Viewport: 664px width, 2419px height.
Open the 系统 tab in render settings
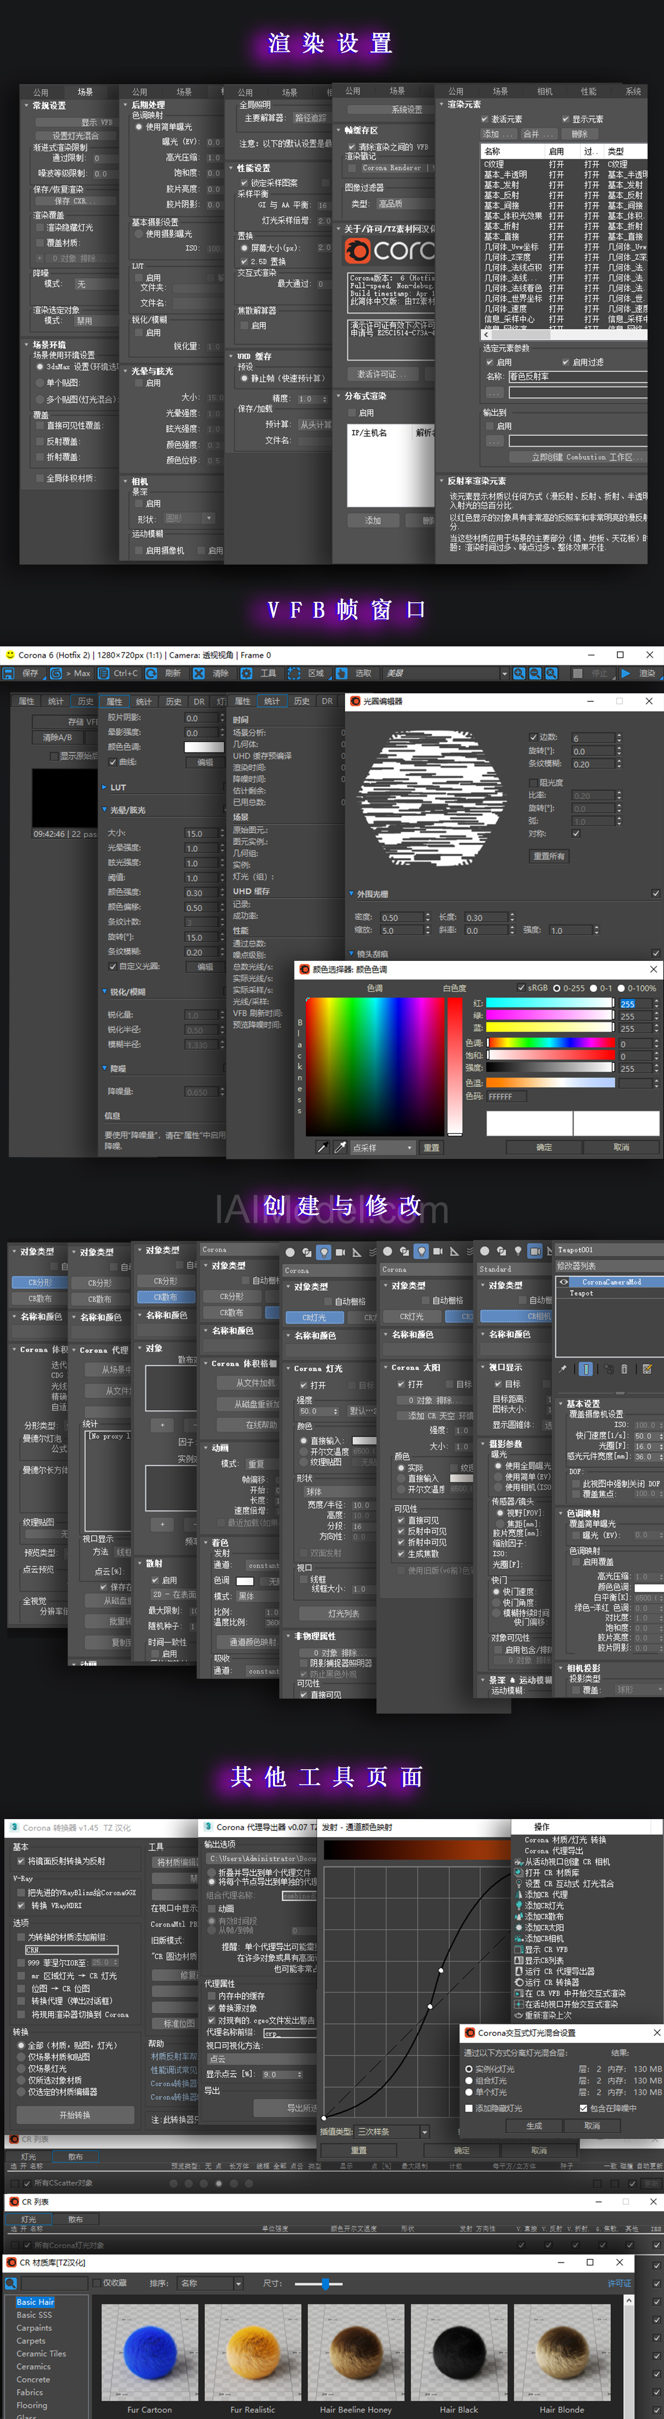(x=634, y=91)
